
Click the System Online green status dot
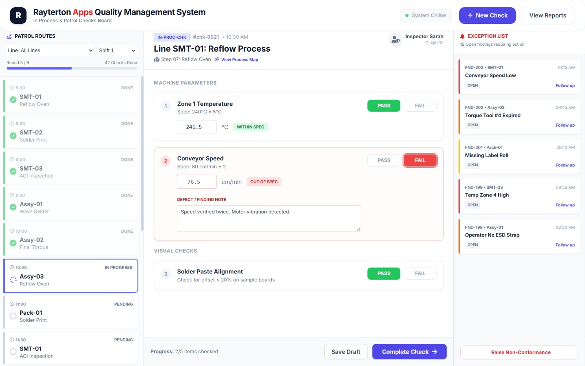407,15
